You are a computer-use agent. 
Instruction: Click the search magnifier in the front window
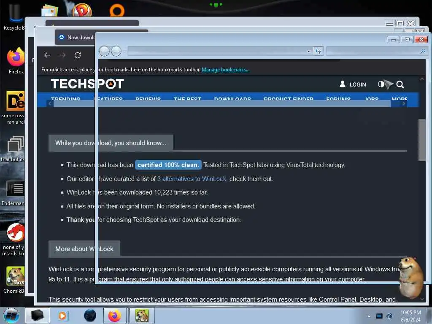click(x=422, y=51)
